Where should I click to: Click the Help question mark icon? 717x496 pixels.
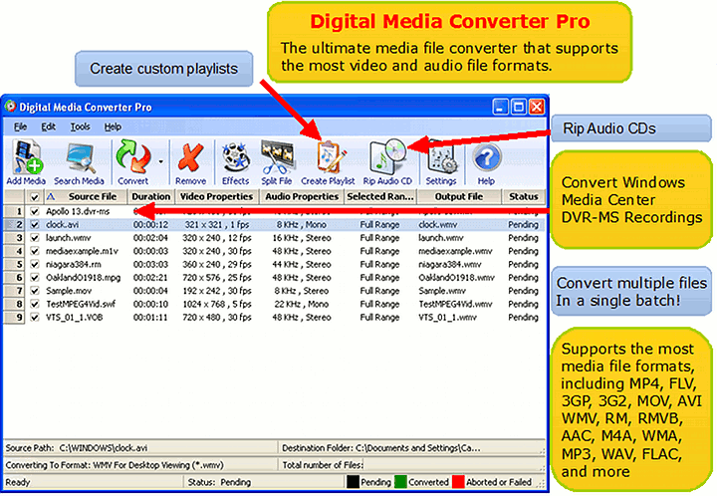pos(487,157)
